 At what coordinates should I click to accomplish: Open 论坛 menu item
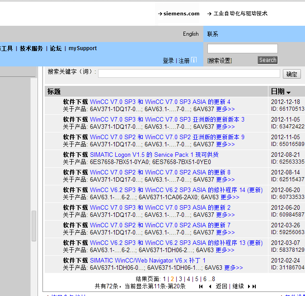(56, 48)
